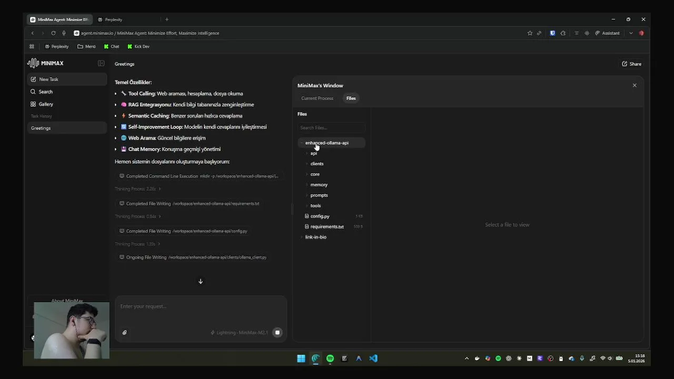The width and height of the screenshot is (674, 379).
Task: Expand the tools folder
Action: coord(315,206)
